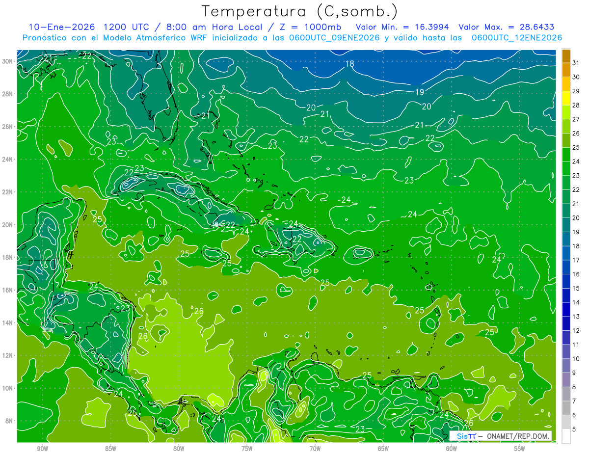The width and height of the screenshot is (589, 455).
Task: Click the 12N latitude axis label
Action: [x=7, y=355]
